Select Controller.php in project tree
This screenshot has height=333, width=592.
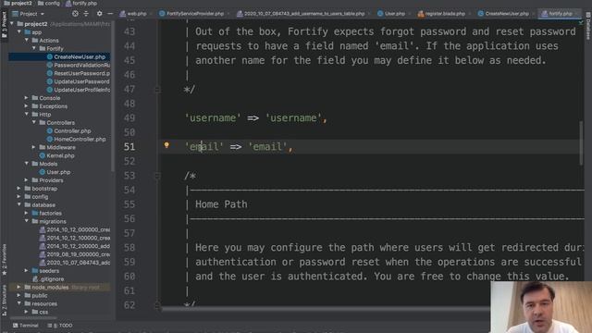point(72,131)
